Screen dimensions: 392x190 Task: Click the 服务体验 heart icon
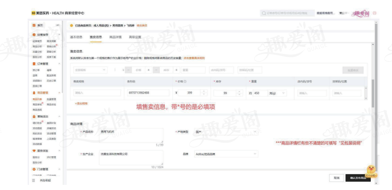click(34, 151)
